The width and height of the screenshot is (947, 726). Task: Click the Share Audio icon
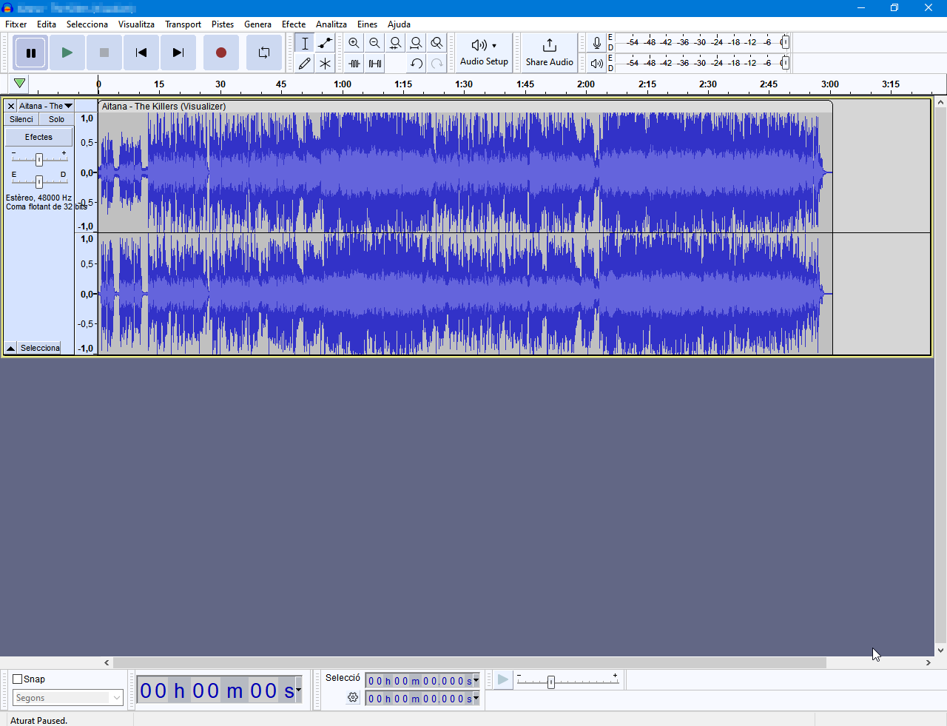(x=549, y=46)
